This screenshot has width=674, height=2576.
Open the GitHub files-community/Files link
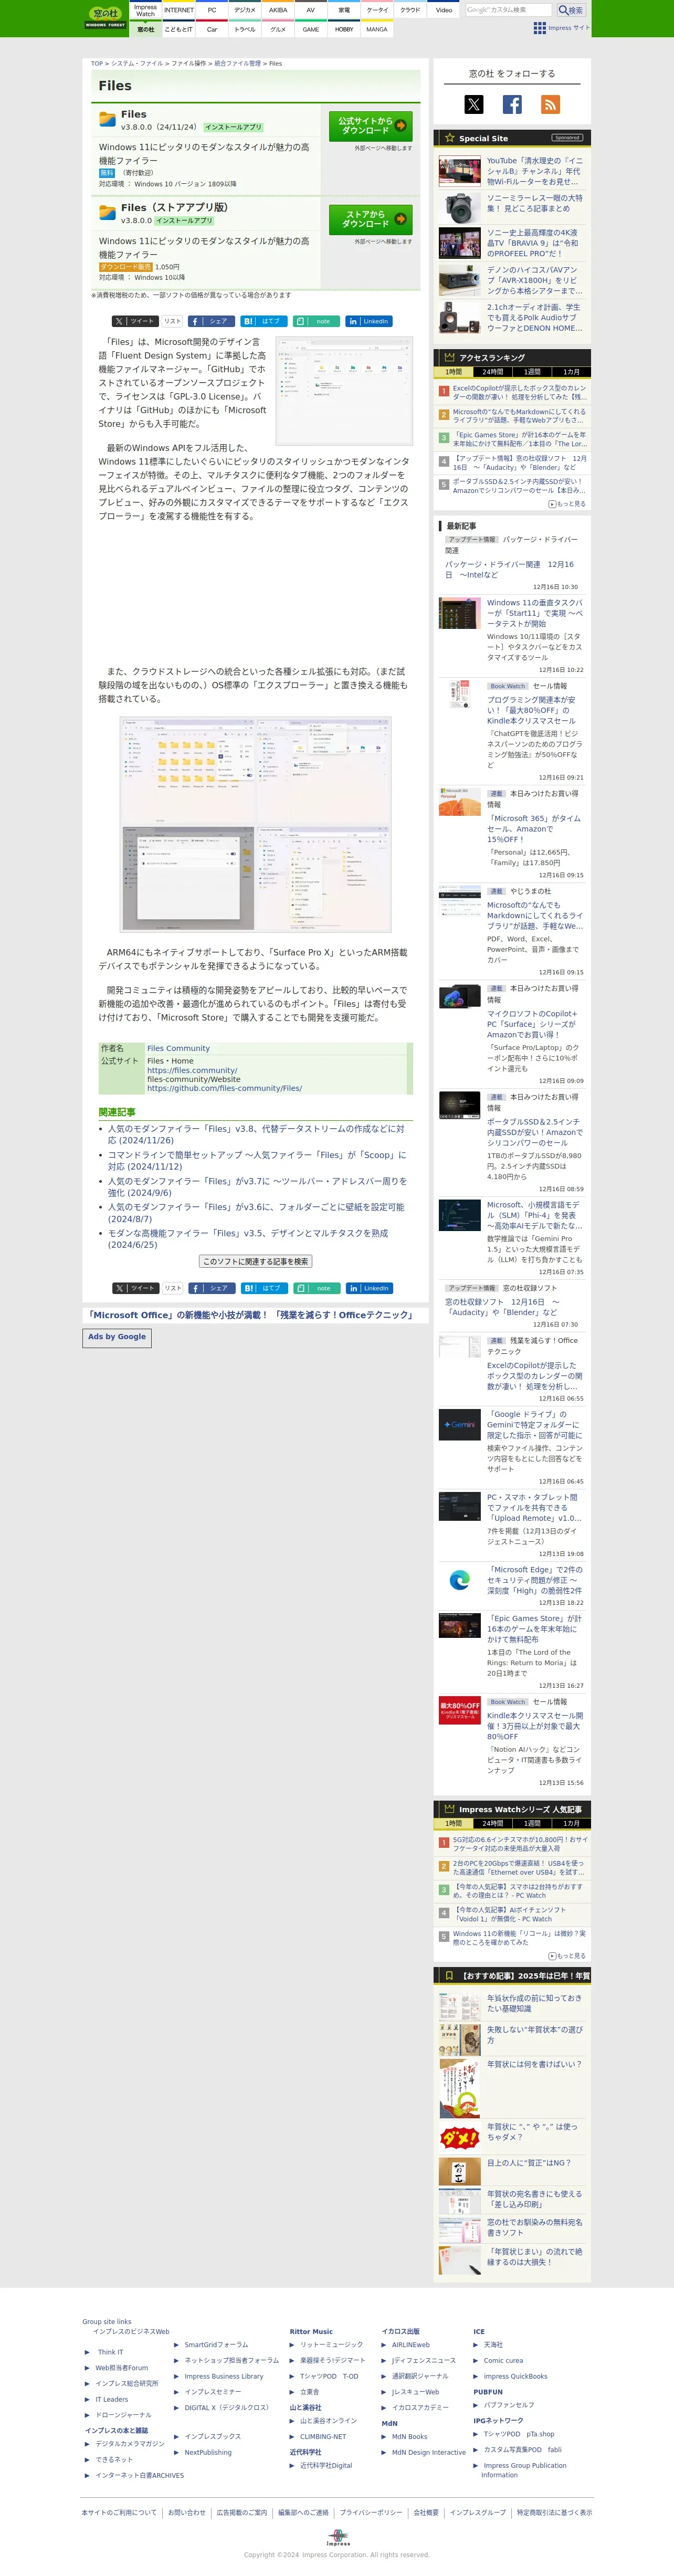click(x=224, y=1088)
